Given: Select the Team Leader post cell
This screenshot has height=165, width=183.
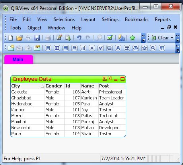Looking at the screenshot, I should (112, 98).
